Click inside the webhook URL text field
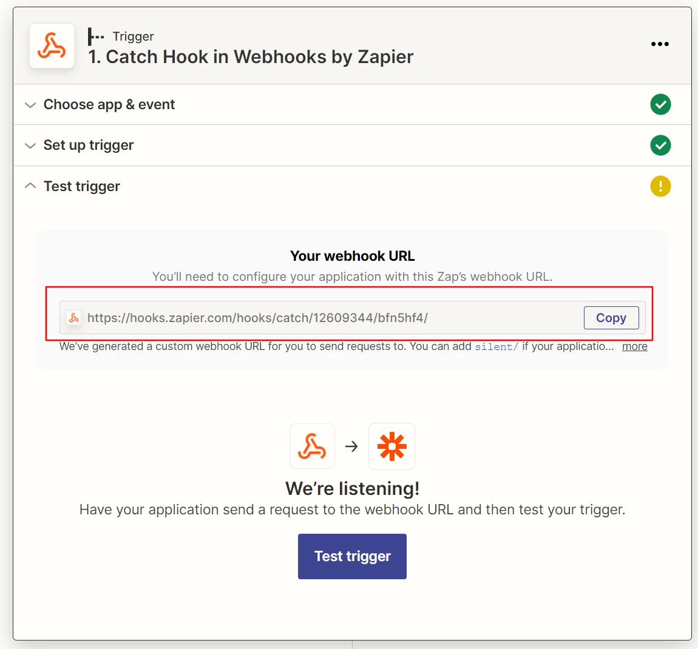 click(x=320, y=318)
